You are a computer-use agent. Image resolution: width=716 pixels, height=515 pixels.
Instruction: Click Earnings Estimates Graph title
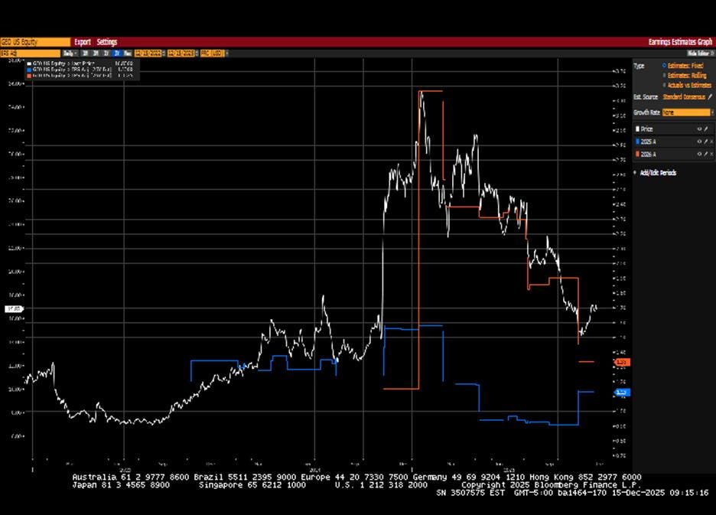pyautogui.click(x=680, y=42)
